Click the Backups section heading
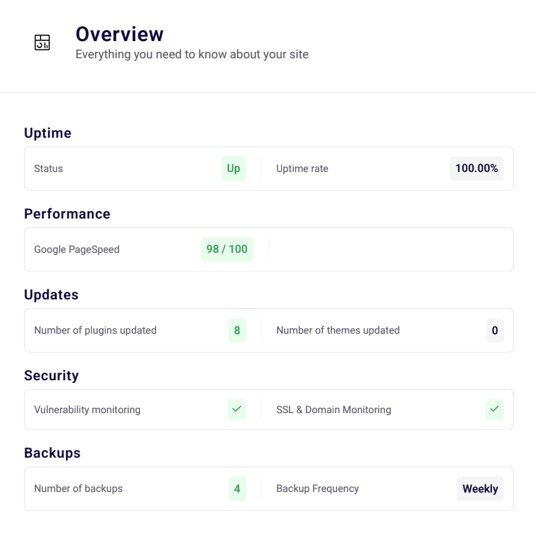Viewport: 536px width, 533px height. (x=52, y=453)
